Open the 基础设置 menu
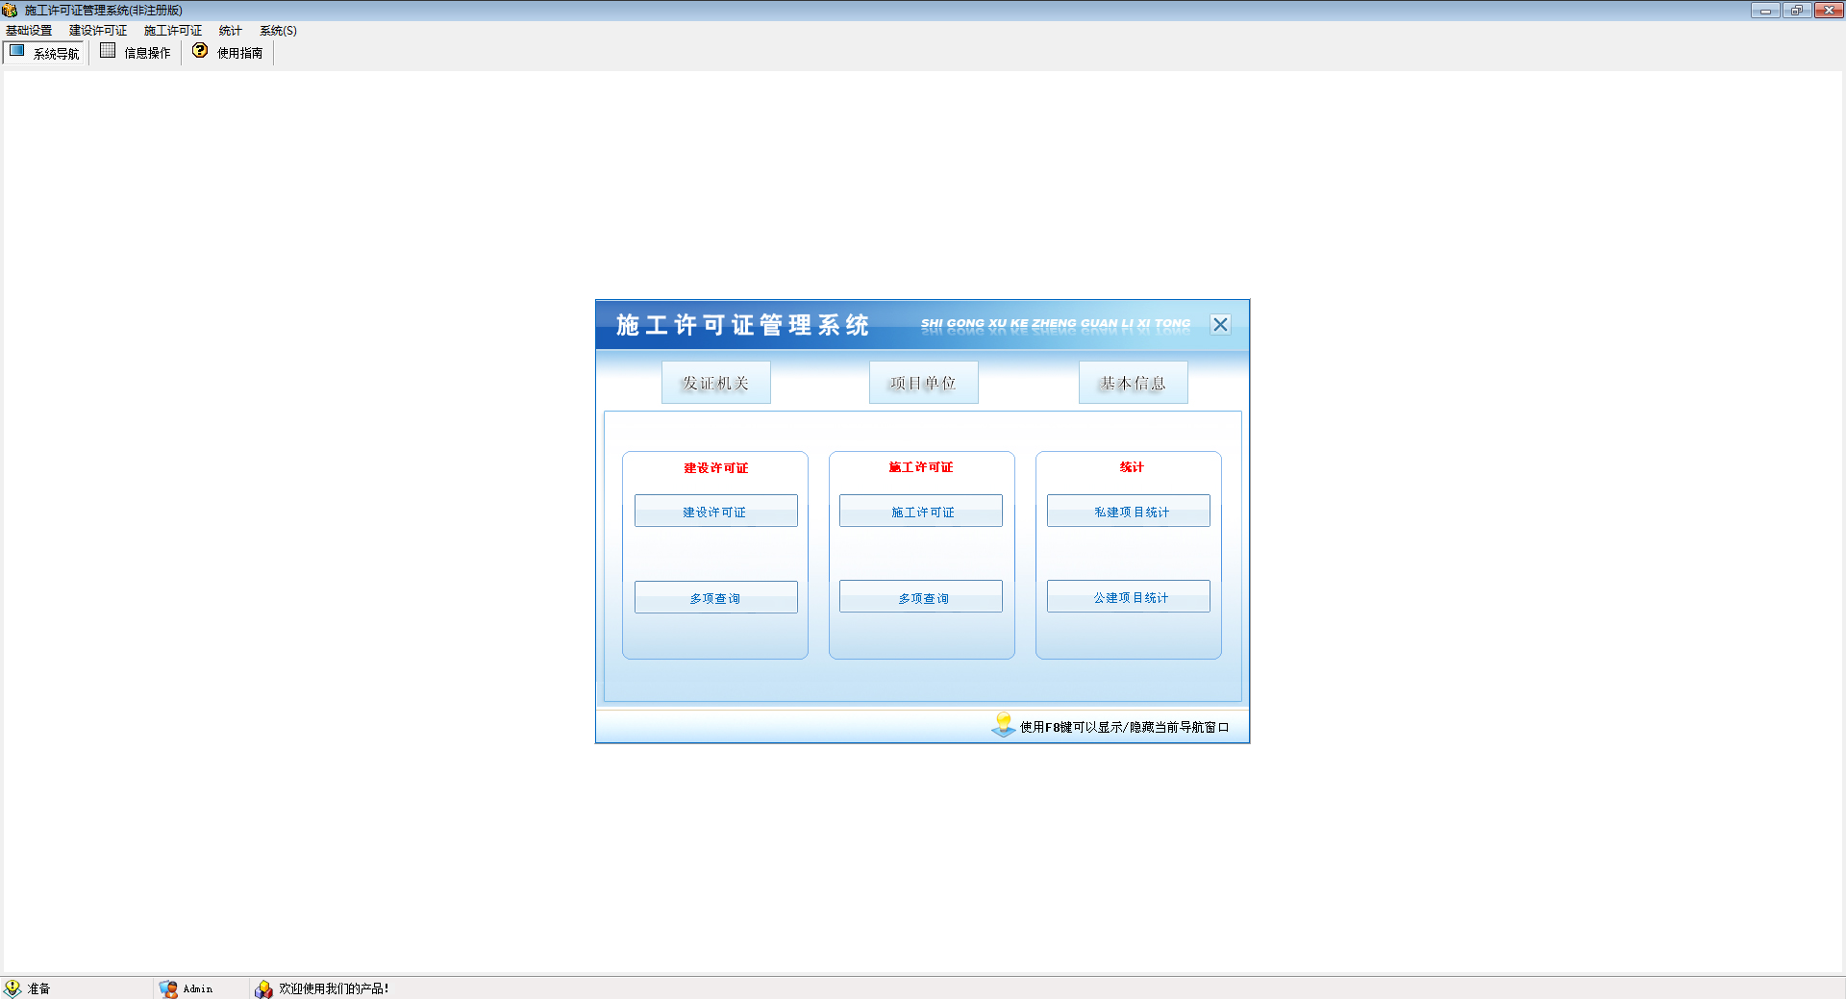 coord(29,31)
